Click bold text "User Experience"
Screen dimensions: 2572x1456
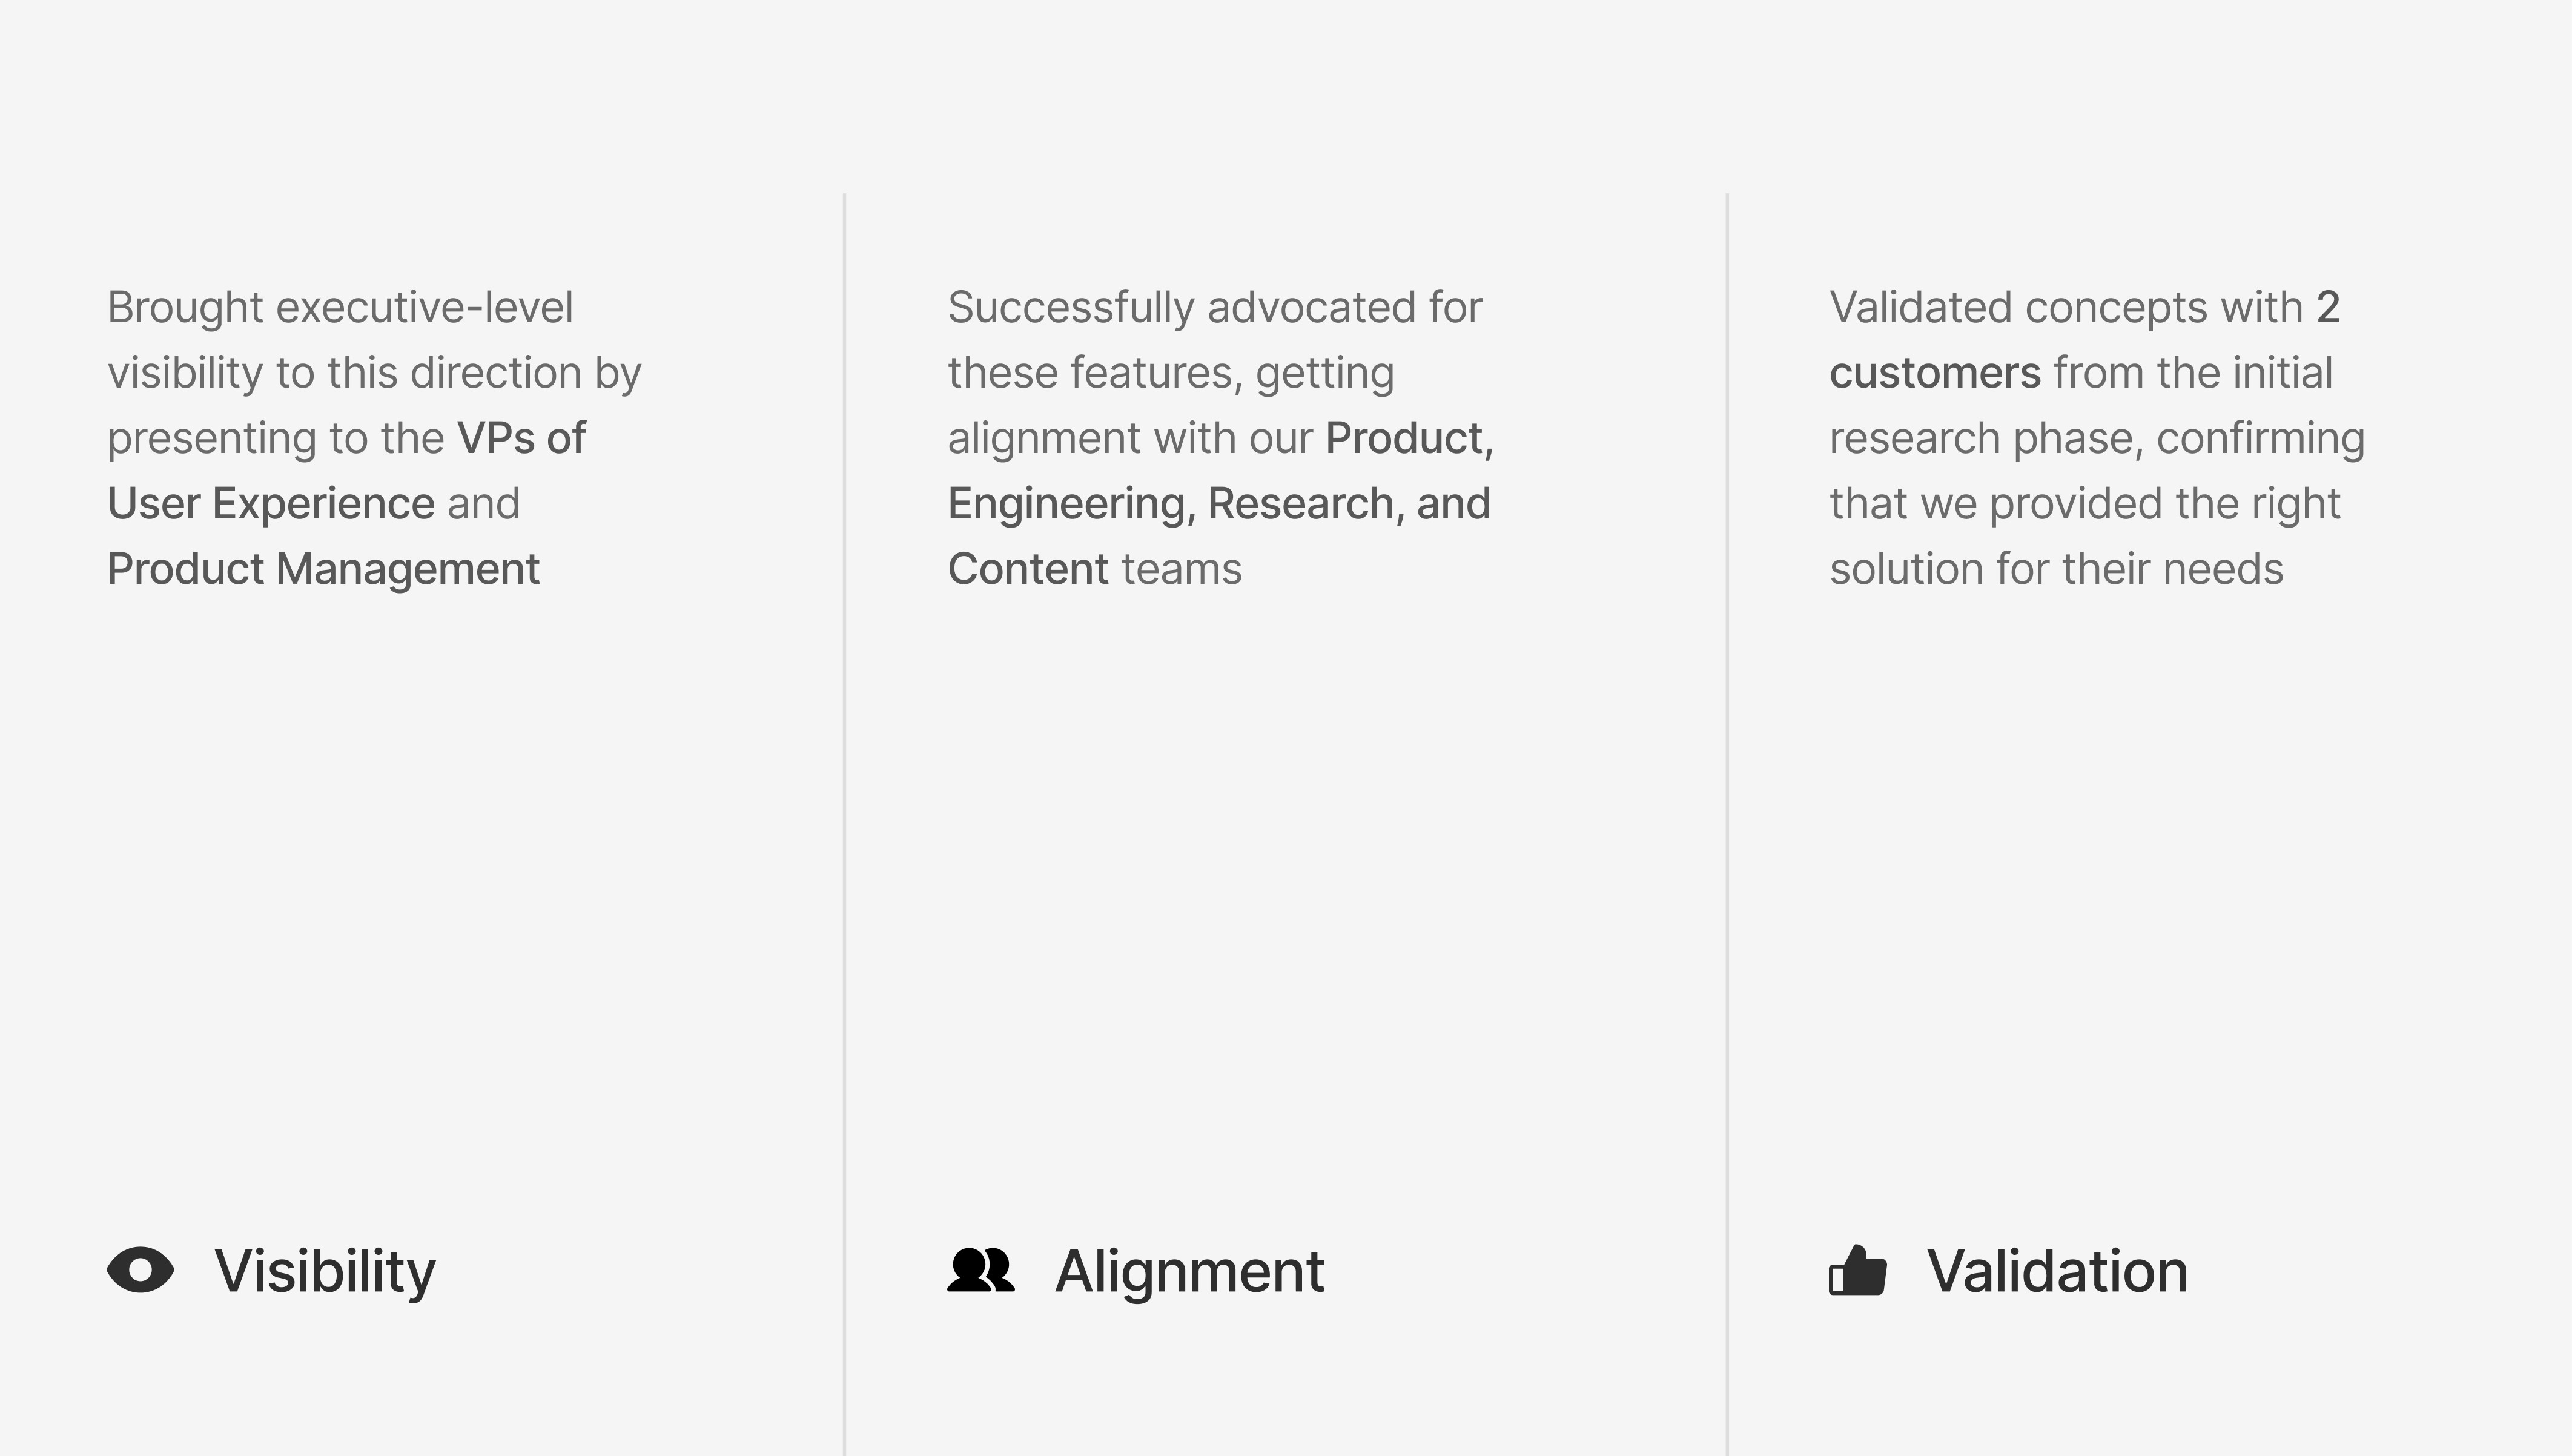coord(271,504)
